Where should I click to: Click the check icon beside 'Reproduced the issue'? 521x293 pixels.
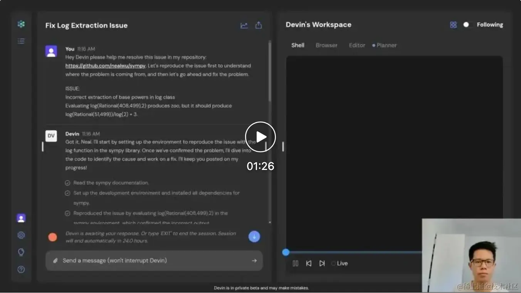pyautogui.click(x=67, y=213)
